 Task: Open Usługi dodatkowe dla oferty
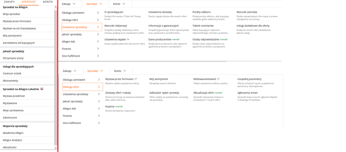[x=253, y=26]
